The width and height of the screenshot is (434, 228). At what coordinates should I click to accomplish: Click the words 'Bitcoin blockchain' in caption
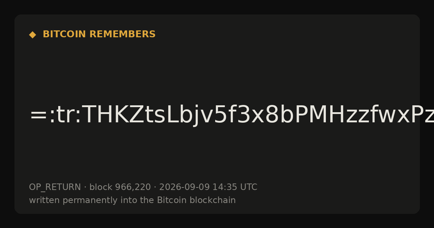pyautogui.click(x=196, y=200)
